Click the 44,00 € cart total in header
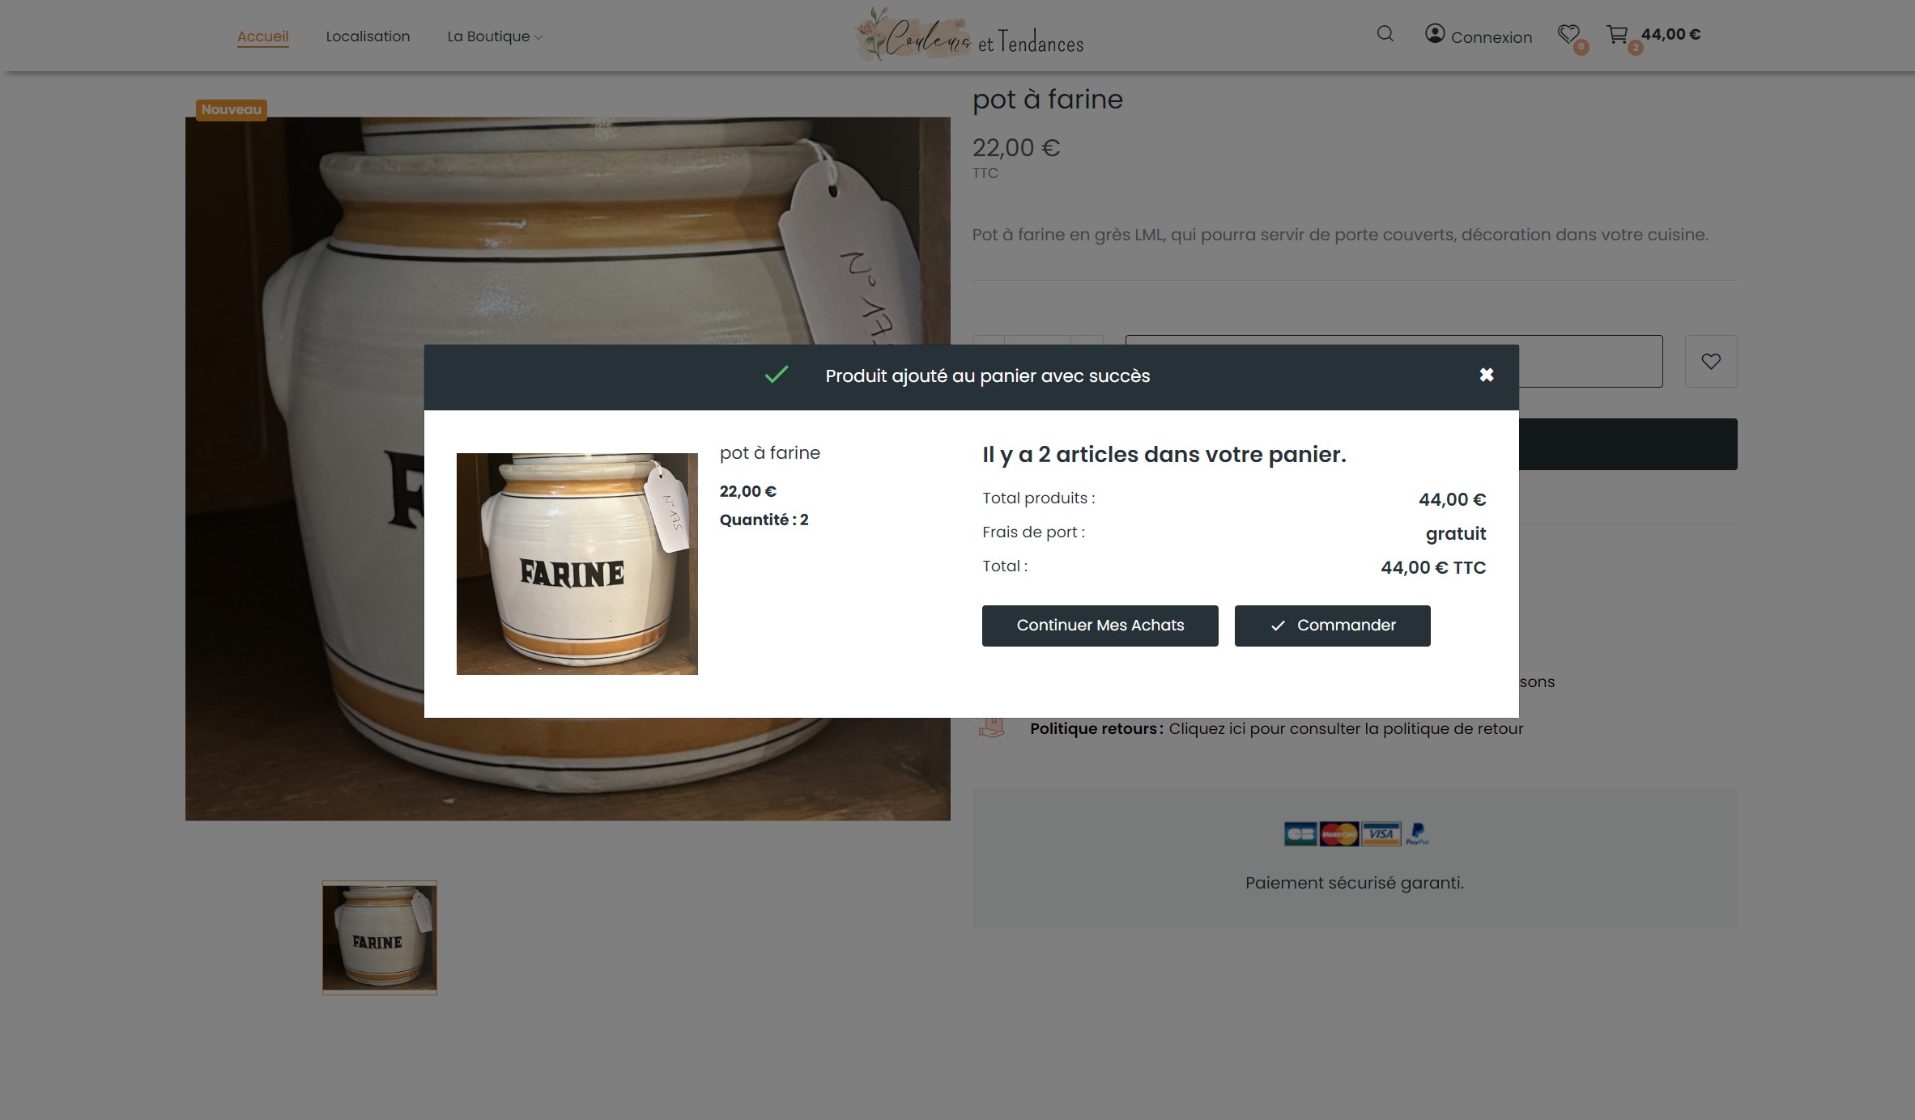 click(x=1670, y=34)
